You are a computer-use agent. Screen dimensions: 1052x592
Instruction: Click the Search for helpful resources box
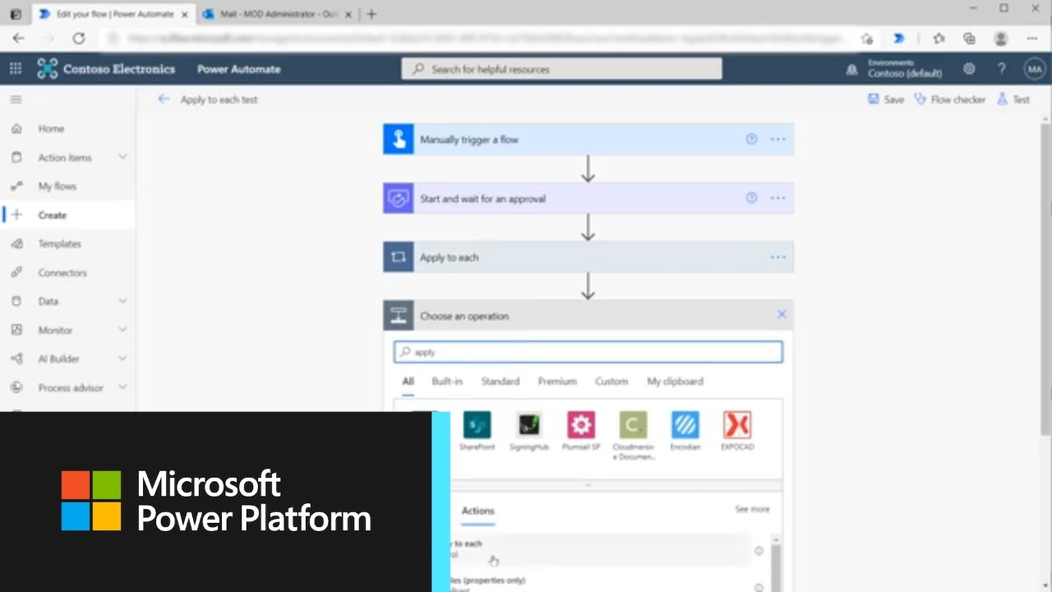561,69
